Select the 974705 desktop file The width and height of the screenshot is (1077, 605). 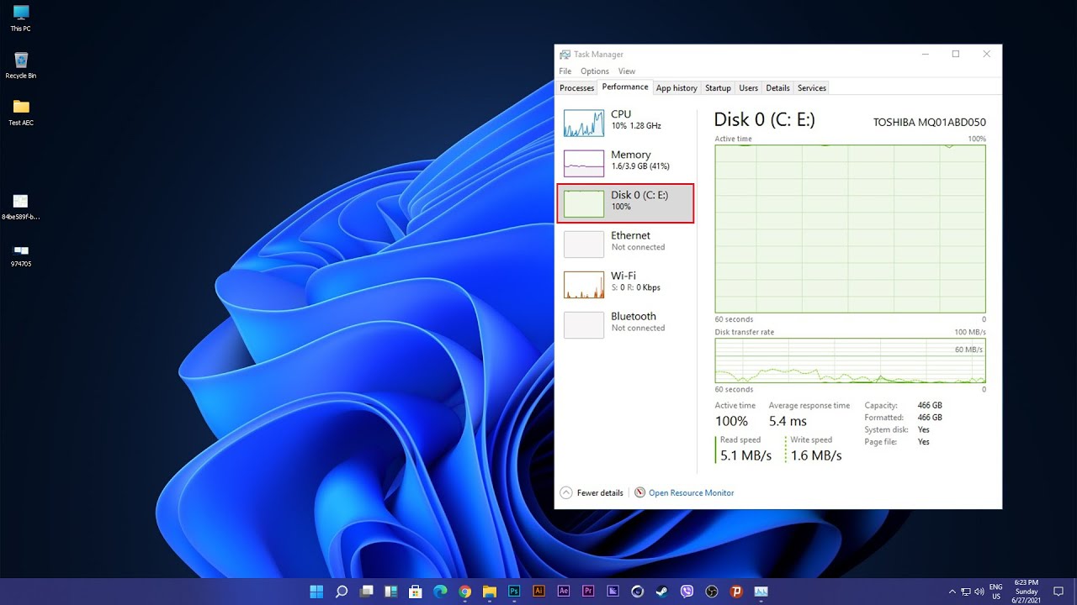(x=21, y=255)
